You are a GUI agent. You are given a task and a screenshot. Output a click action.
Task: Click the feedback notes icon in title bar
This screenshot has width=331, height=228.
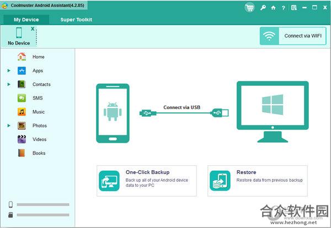coord(293,8)
